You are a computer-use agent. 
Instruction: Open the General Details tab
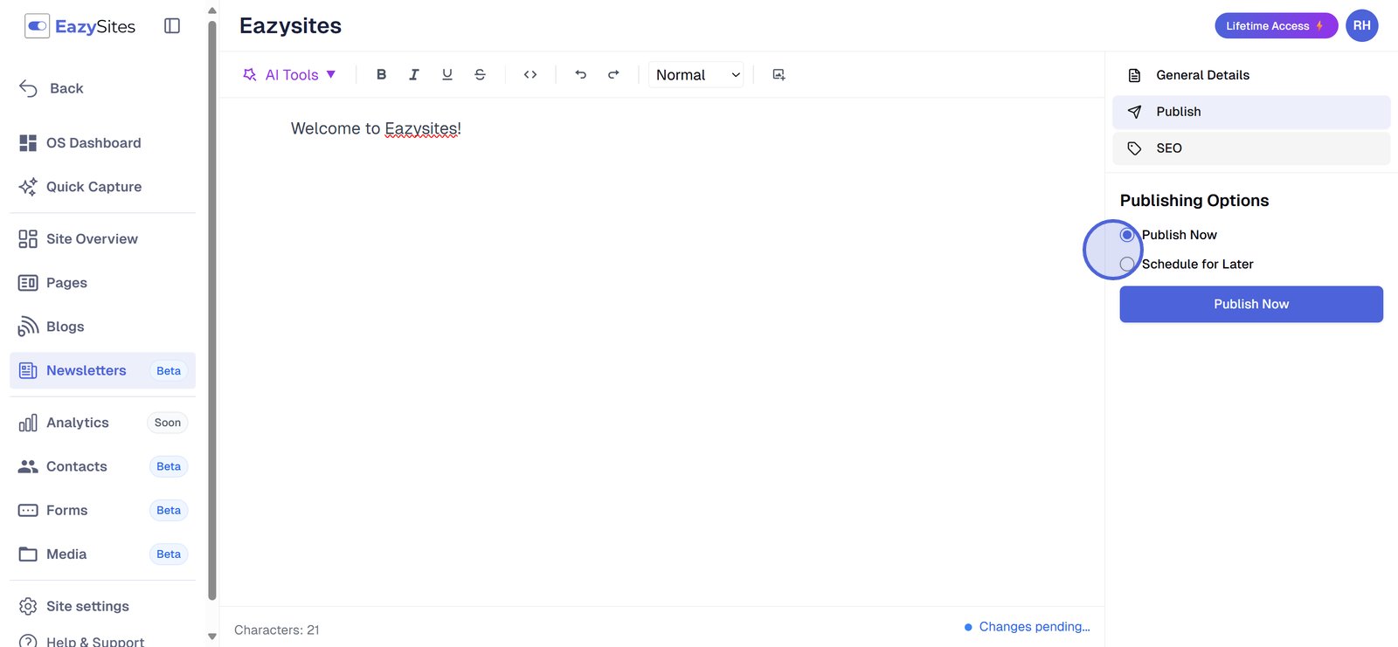tap(1251, 75)
